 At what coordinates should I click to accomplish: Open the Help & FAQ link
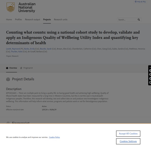coord(140,2)
